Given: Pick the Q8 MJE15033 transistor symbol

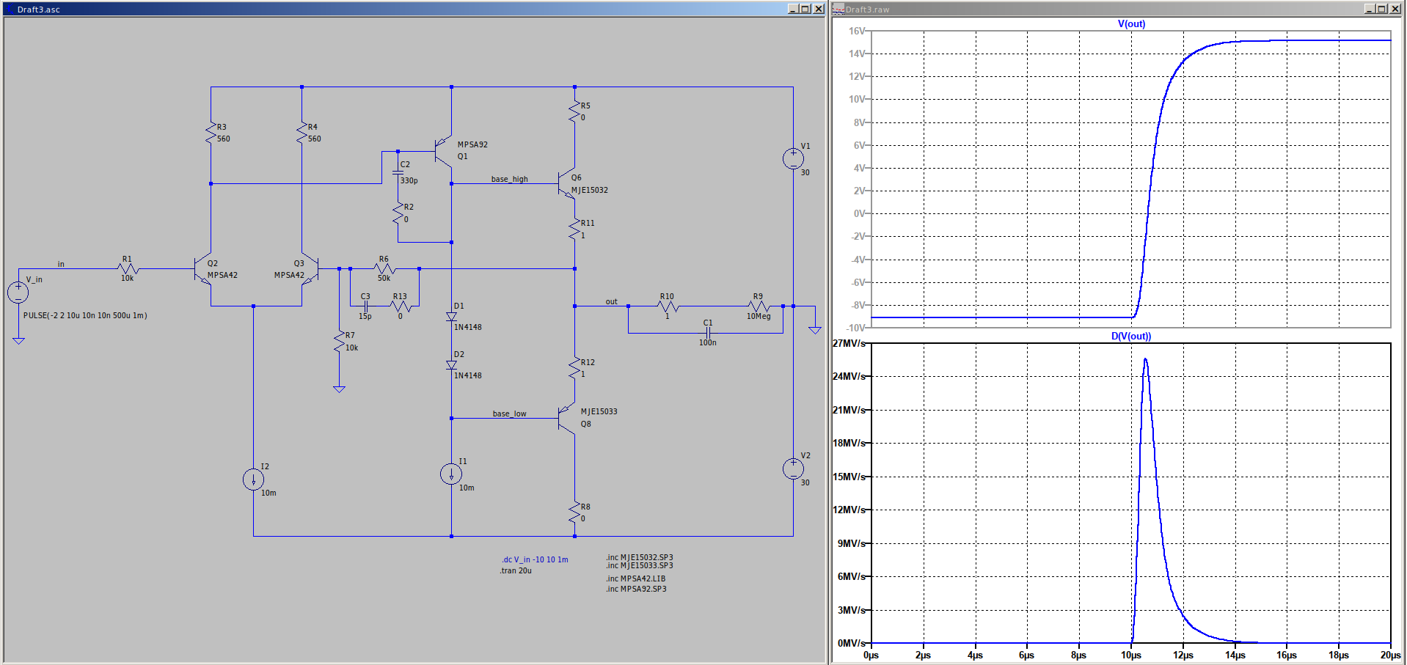Looking at the screenshot, I should click(x=566, y=418).
